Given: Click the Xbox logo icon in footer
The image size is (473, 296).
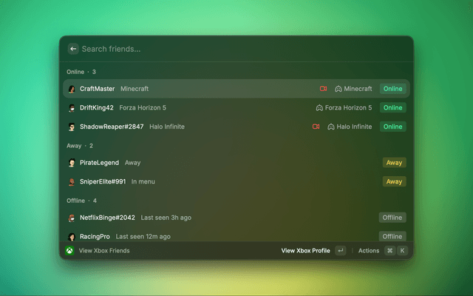Looking at the screenshot, I should (x=69, y=251).
